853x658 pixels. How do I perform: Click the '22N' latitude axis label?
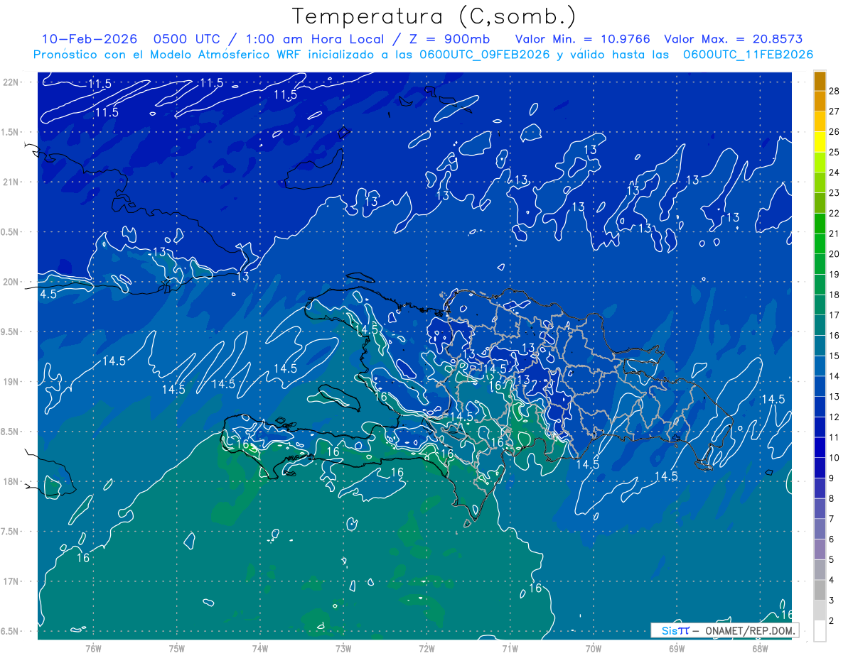[11, 82]
